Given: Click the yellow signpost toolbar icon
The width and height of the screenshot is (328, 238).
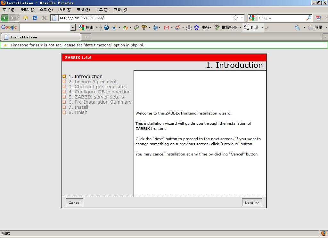Looking at the screenshot, I should pyautogui.click(x=144, y=28).
